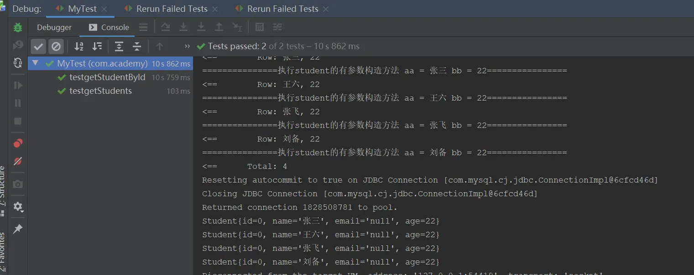Close the second Rerun Failed Tests tab

click(326, 9)
